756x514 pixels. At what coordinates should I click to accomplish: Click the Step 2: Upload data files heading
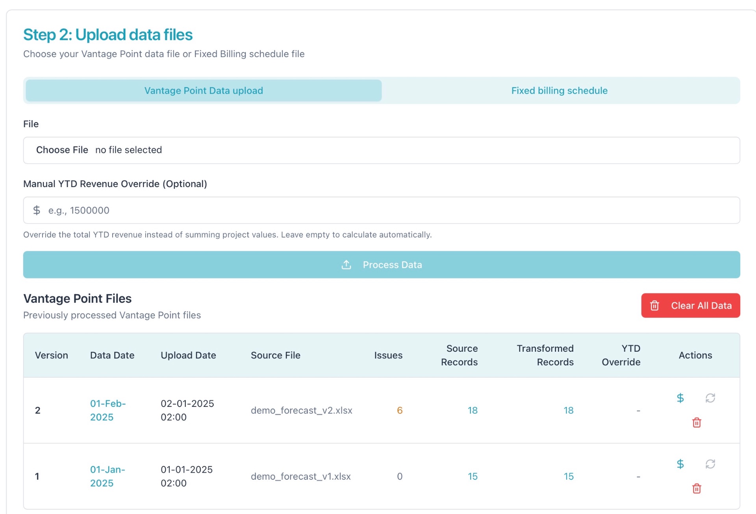coord(108,35)
